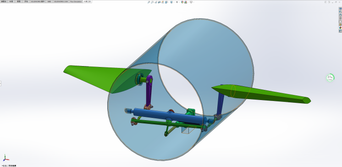Open the MBD tab
The height and width of the screenshot is (167, 342).
(50, 1)
